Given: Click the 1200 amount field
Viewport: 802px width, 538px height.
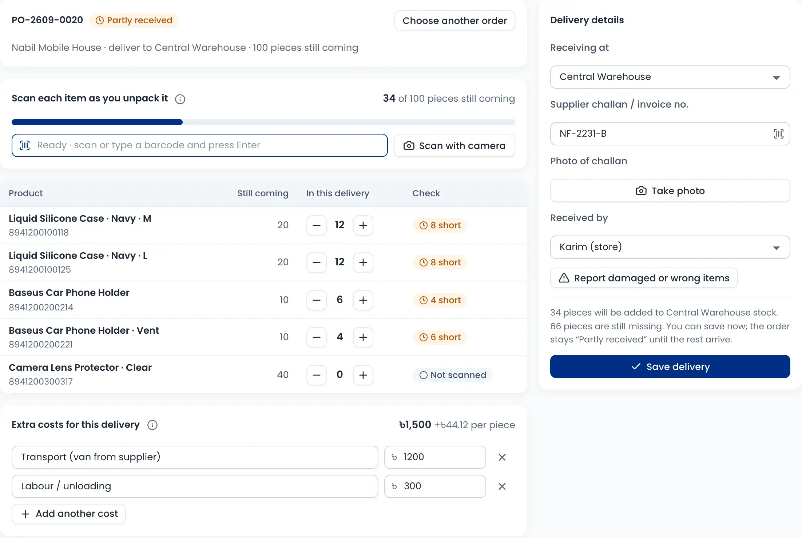Looking at the screenshot, I should click(x=435, y=457).
